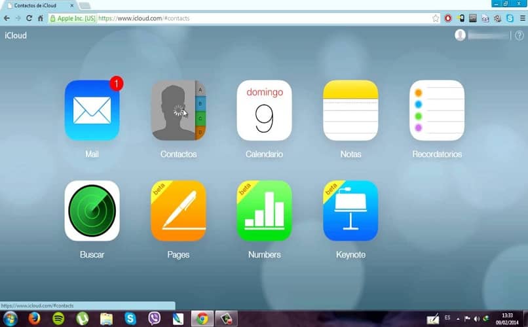Image resolution: width=528 pixels, height=327 pixels.
Task: Launch the Buscar radar icon
Action: (92, 211)
